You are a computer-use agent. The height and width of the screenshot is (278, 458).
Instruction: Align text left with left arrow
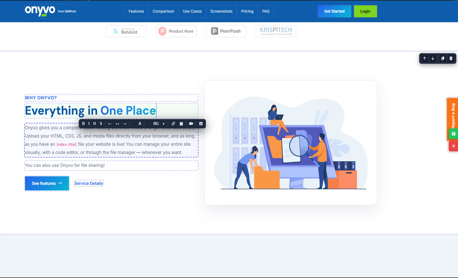point(110,124)
